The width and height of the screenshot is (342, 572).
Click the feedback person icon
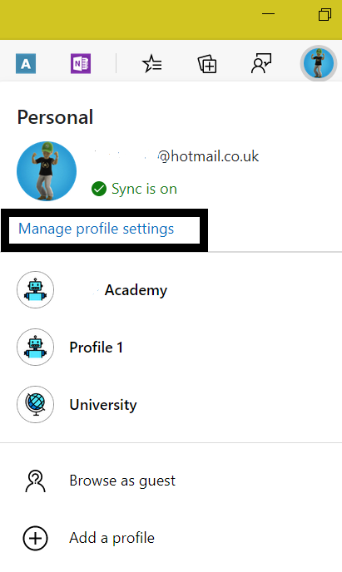[x=261, y=64]
